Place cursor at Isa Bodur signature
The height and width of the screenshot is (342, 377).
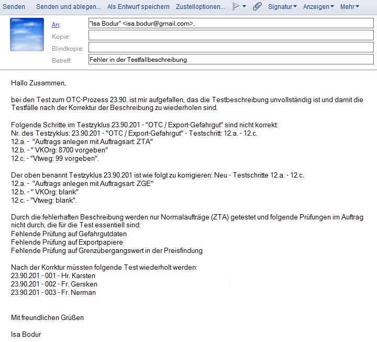pos(26,334)
